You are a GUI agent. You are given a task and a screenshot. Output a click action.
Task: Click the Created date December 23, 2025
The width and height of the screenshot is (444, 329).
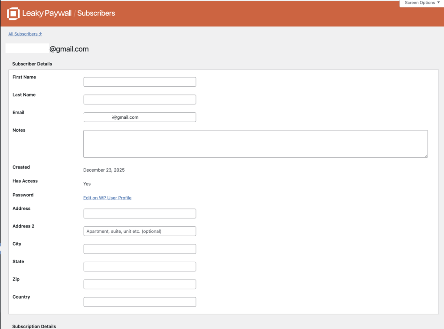coord(104,170)
